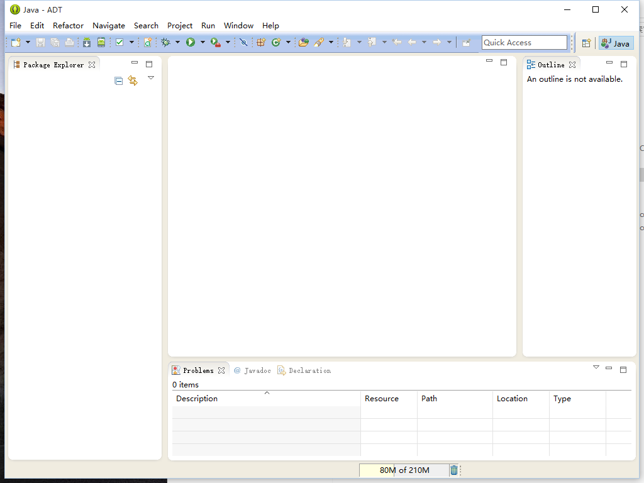Click the green Run button
Image resolution: width=644 pixels, height=483 pixels.
point(190,43)
